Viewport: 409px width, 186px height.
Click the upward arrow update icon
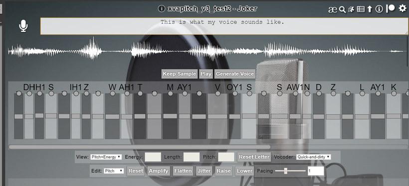370,9
